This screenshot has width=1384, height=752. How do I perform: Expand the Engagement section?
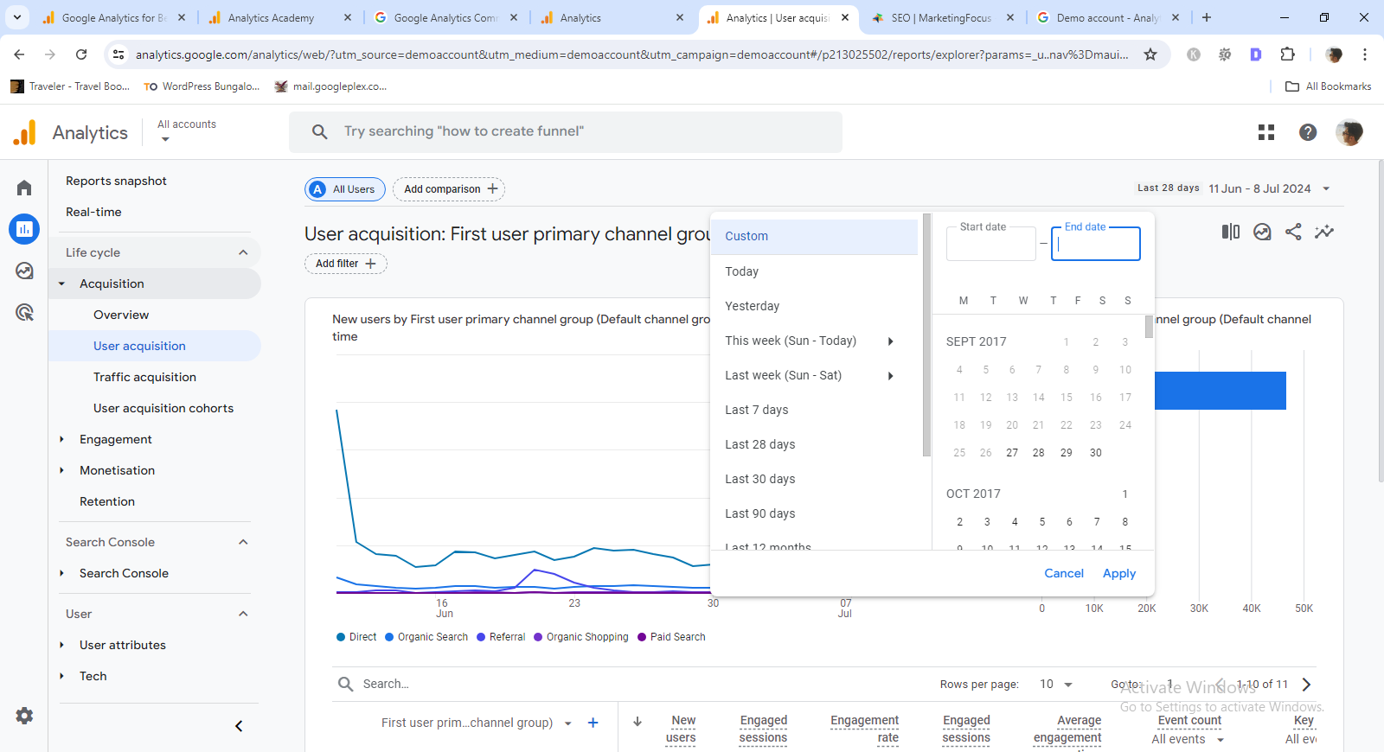(61, 439)
